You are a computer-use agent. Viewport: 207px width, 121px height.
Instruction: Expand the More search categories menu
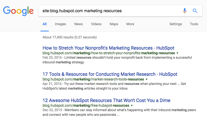tap(130, 24)
